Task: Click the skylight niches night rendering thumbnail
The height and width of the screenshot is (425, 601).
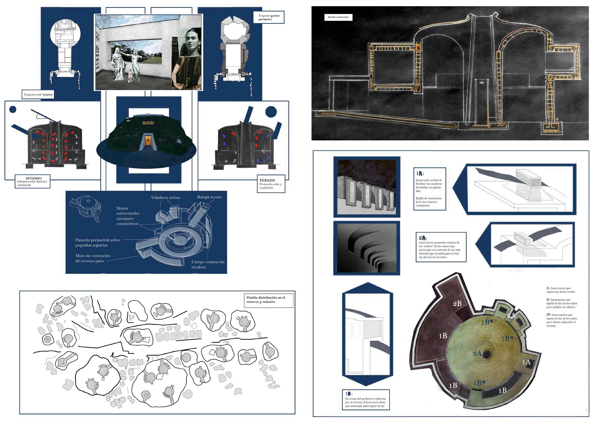Action: click(367, 187)
